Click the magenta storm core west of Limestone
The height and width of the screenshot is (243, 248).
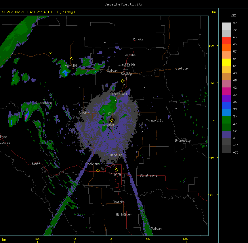[x=26, y=116]
